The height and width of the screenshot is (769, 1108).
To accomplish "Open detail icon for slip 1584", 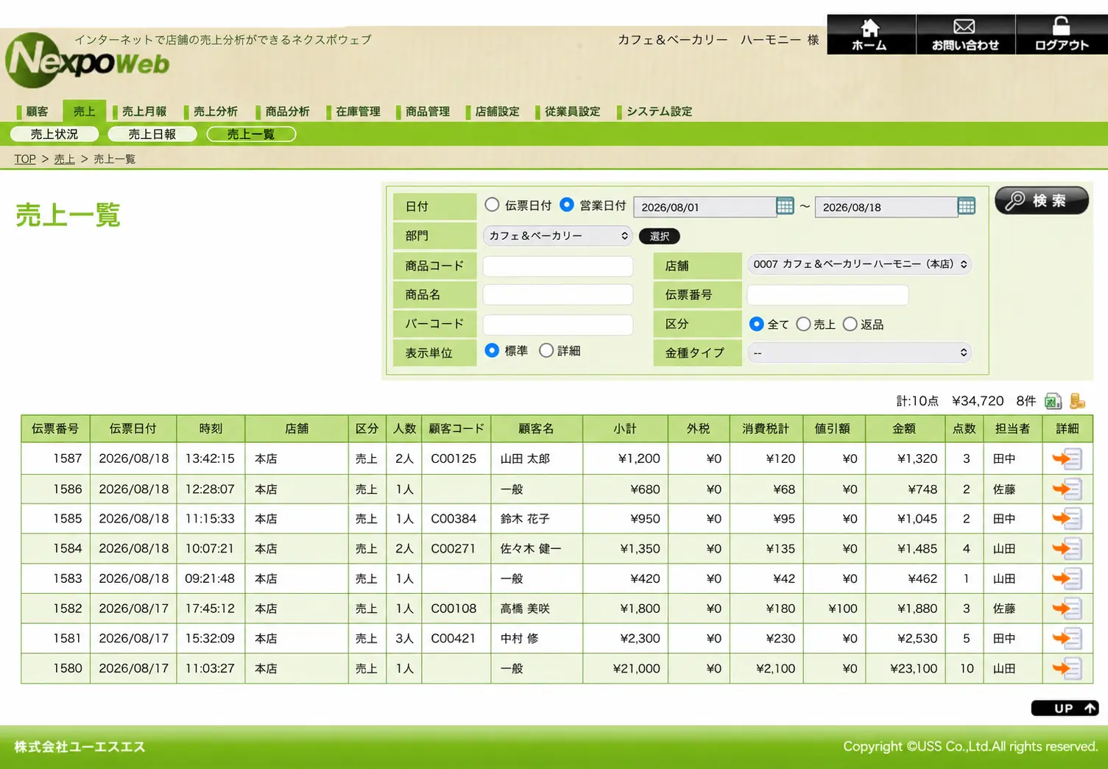I will click(1067, 549).
